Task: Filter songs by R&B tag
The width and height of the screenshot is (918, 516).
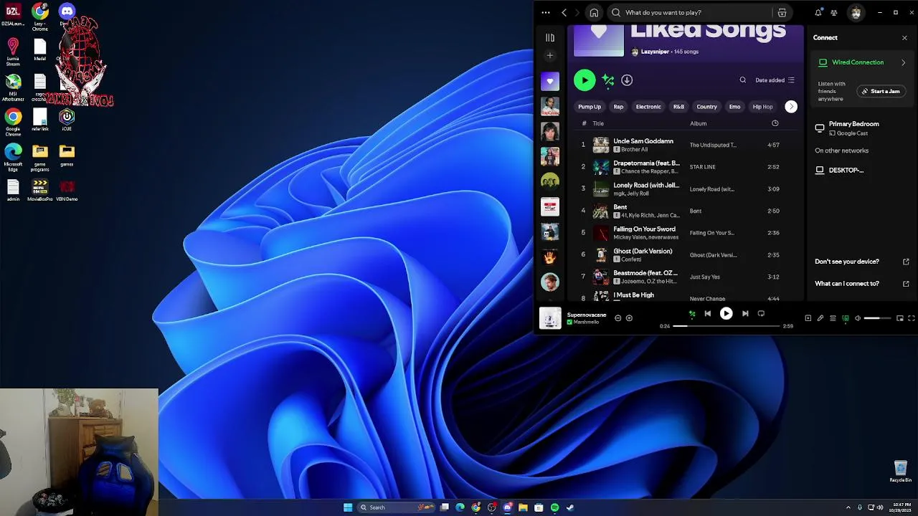Action: 678,107
